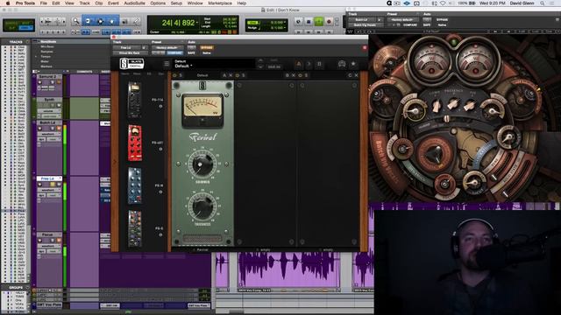Open the factory default preset menu for Free Ld
Screen dimensions: 561x315
tap(167, 47)
